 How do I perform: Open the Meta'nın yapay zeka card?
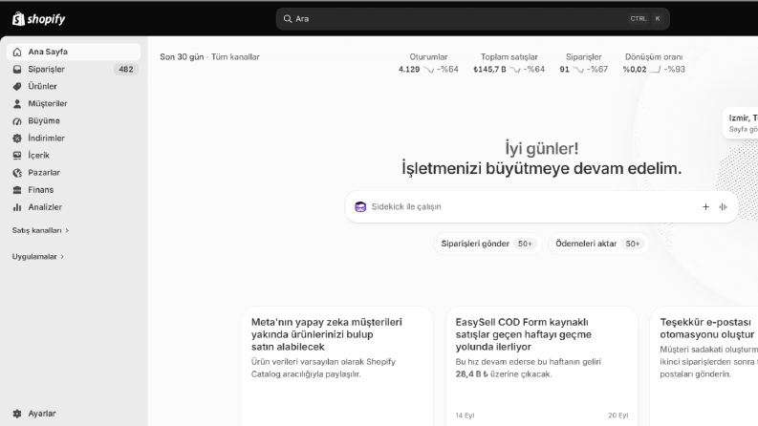coord(337,366)
